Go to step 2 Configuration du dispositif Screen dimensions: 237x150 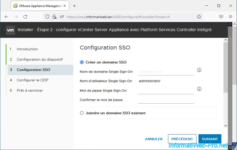tap(40, 59)
